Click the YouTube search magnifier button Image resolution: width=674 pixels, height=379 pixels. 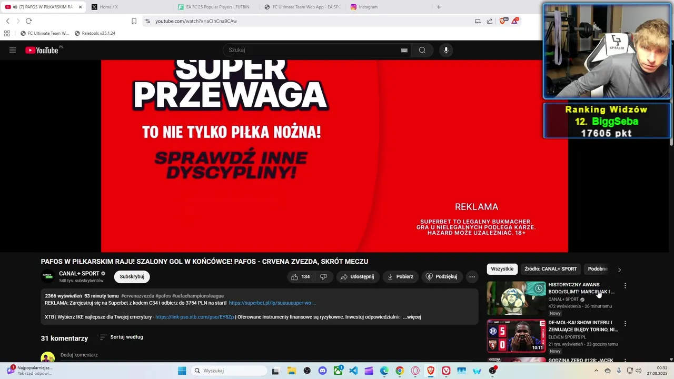[422, 50]
